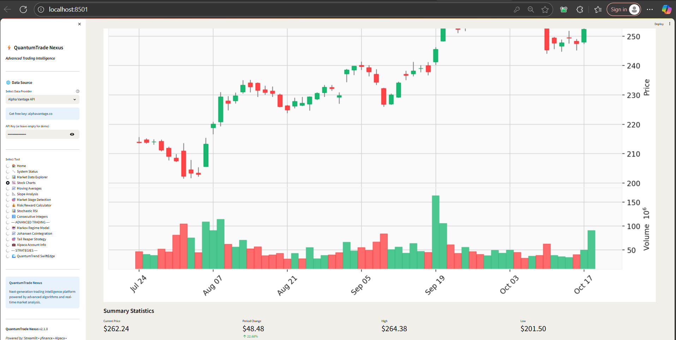Click the alphavantage.co free key notice

(42, 114)
